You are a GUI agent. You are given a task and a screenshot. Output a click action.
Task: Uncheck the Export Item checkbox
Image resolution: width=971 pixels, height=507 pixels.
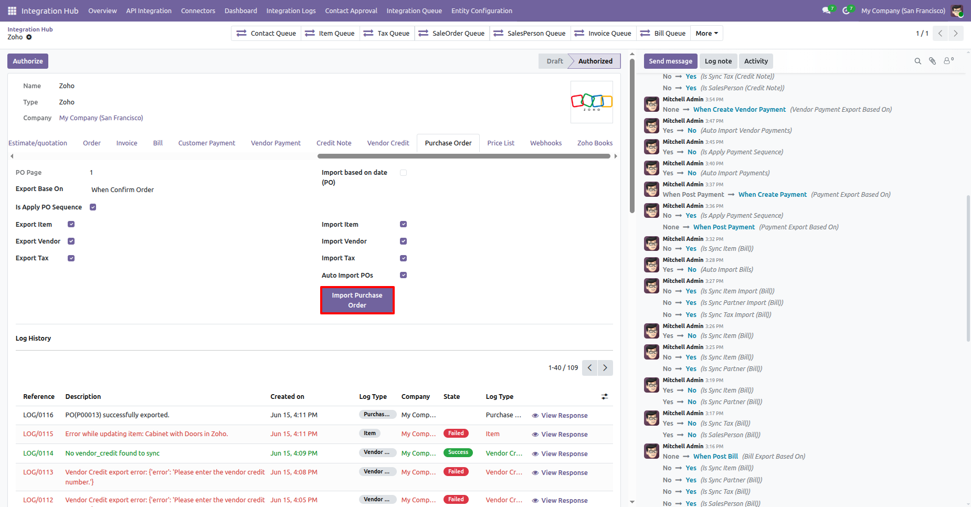click(71, 225)
